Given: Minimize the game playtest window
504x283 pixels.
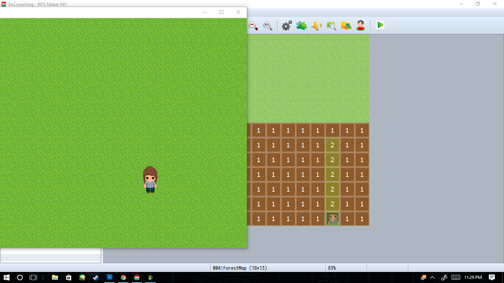Looking at the screenshot, I should click(205, 12).
